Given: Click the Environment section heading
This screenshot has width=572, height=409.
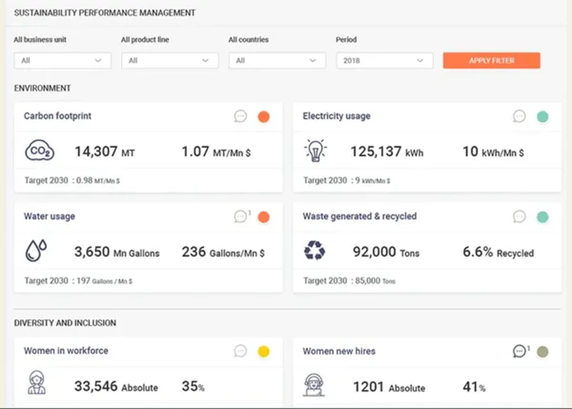Looking at the screenshot, I should click(42, 88).
